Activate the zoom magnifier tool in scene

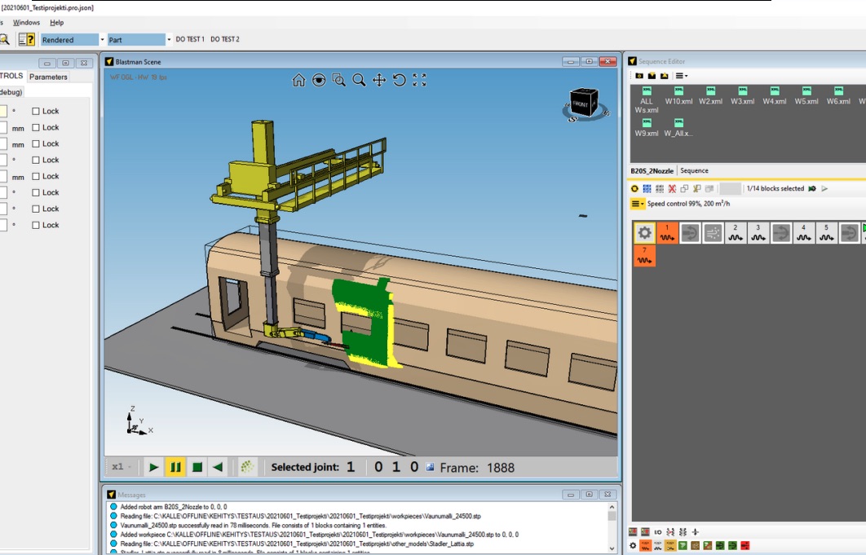click(x=359, y=80)
